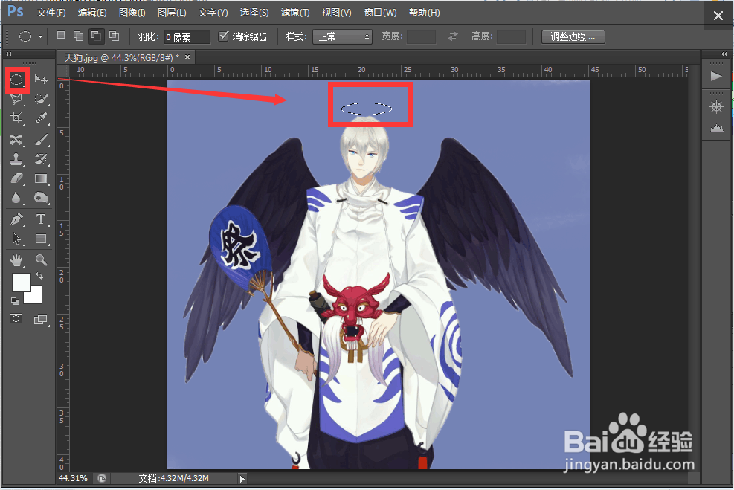Select the Clone Stamp tool
Image resolution: width=734 pixels, height=490 pixels.
click(x=17, y=159)
